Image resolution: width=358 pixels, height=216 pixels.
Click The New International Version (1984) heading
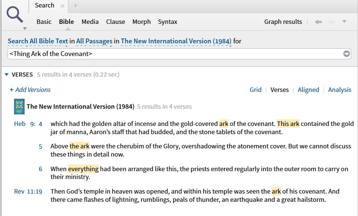80,107
